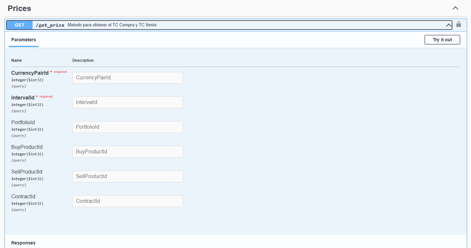Click the Name column header
The height and width of the screenshot is (248, 471).
tap(17, 60)
